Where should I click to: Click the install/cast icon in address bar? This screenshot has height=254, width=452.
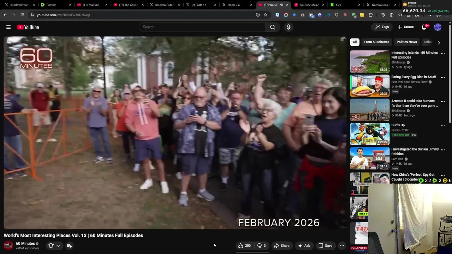click(x=258, y=15)
